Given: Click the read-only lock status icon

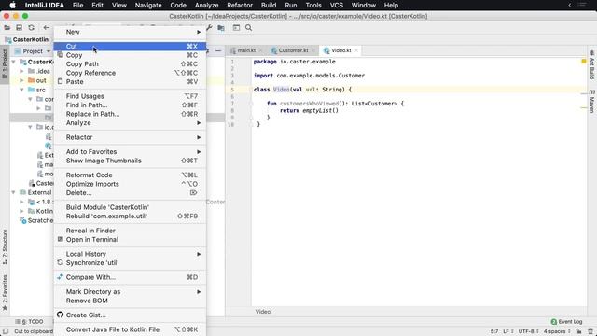Looking at the screenshot, I should click(578, 331).
